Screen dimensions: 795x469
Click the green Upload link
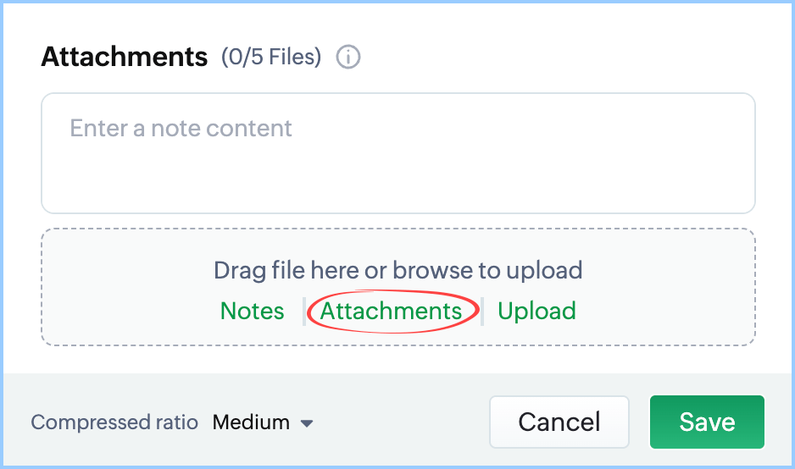tap(536, 311)
